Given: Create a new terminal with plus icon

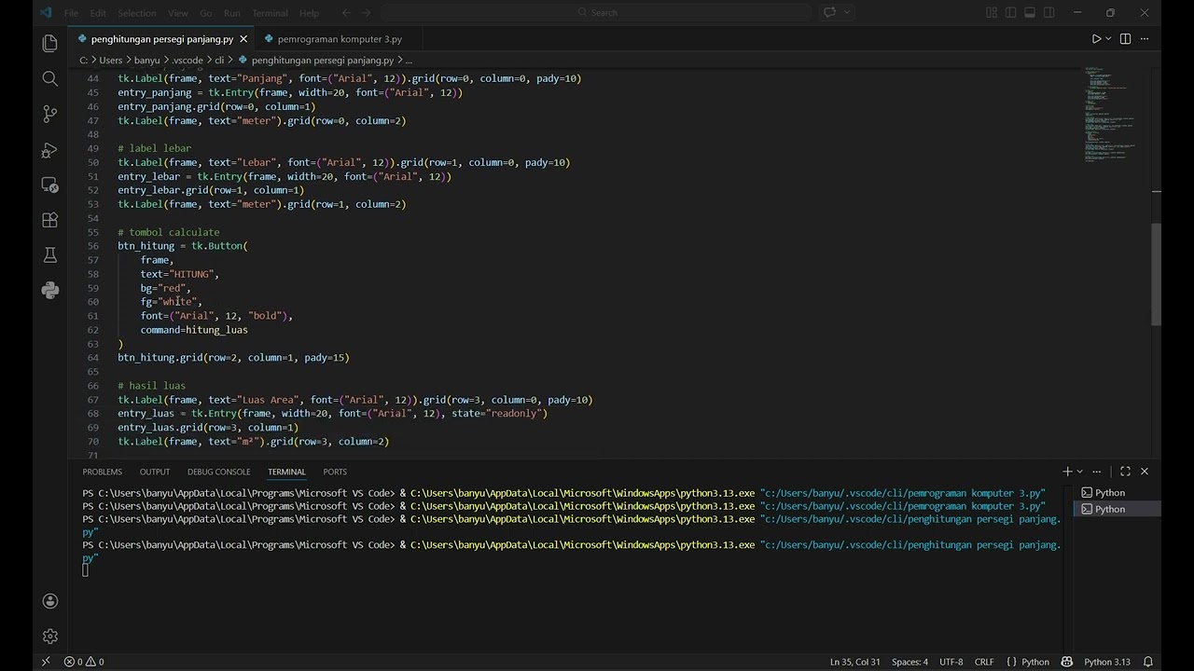Looking at the screenshot, I should [1067, 472].
